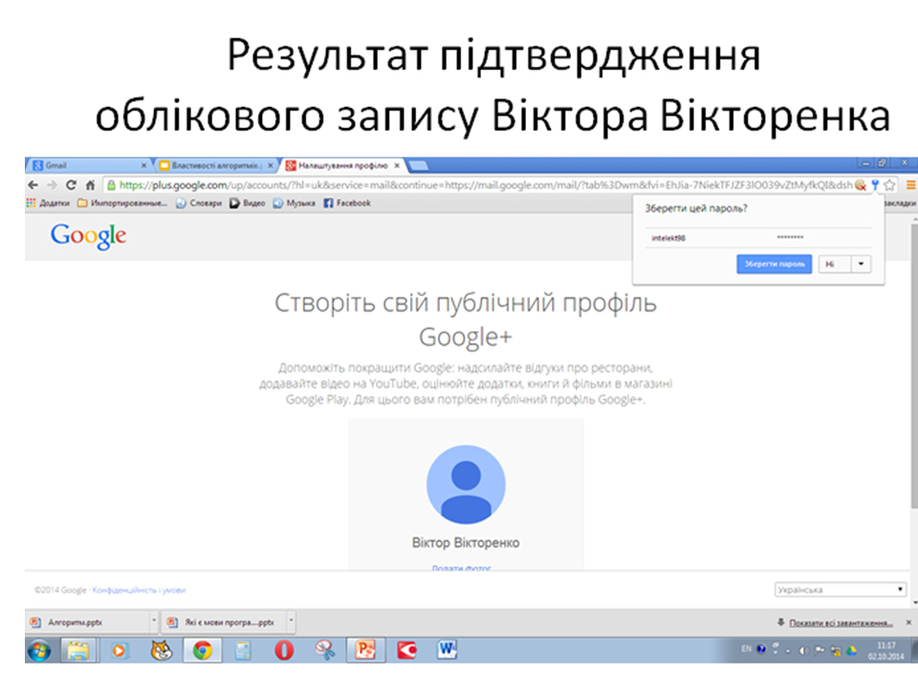This screenshot has height=688, width=918.
Task: Click the Google logo
Action: [x=88, y=236]
